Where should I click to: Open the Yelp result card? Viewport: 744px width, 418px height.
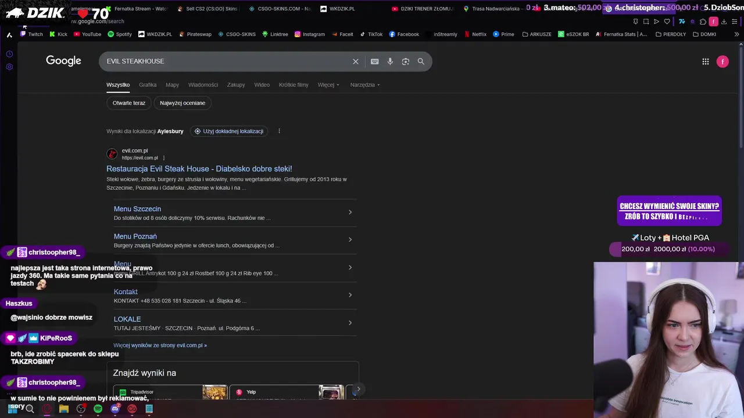[x=287, y=392]
